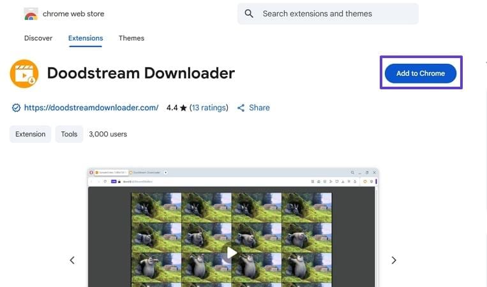Click the Chrome Web Store rainbow logo

(x=31, y=14)
